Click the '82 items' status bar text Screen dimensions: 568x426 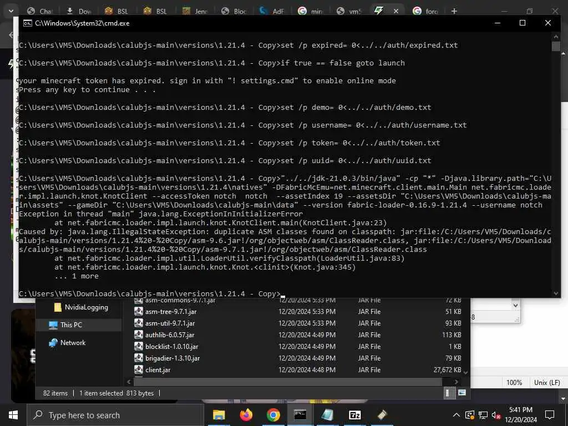(x=55, y=393)
